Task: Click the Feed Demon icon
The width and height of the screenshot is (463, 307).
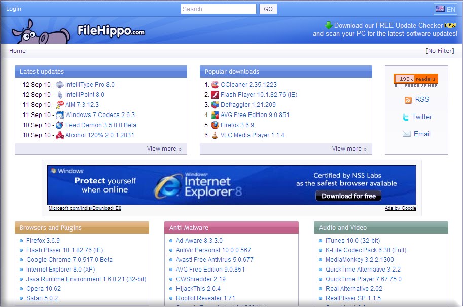Action: 60,125
